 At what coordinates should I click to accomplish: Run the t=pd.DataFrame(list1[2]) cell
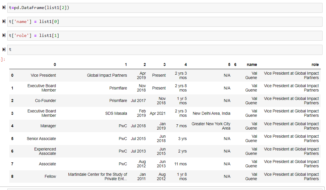(4, 8)
